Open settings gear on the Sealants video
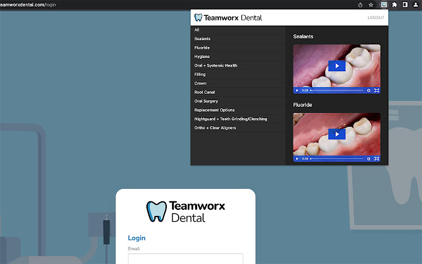The width and height of the screenshot is (422, 264). 369,90
